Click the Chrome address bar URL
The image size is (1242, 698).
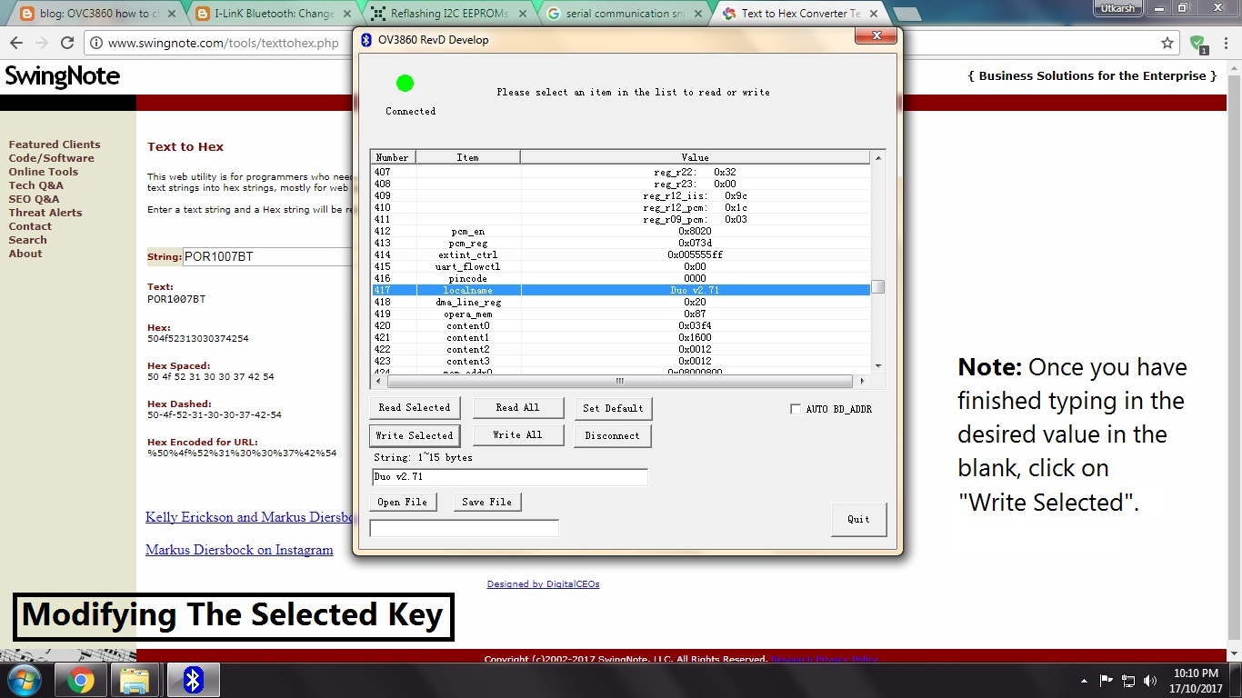(x=223, y=43)
